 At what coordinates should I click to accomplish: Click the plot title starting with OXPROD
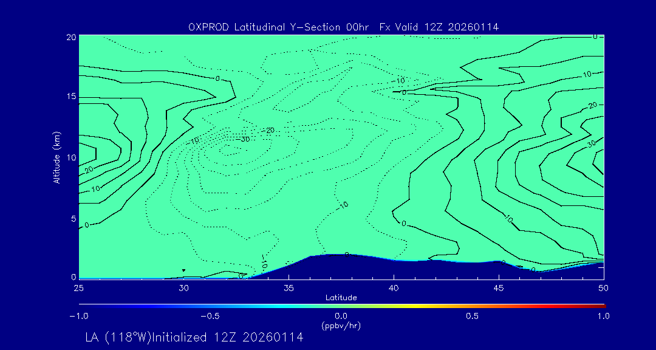coord(344,27)
